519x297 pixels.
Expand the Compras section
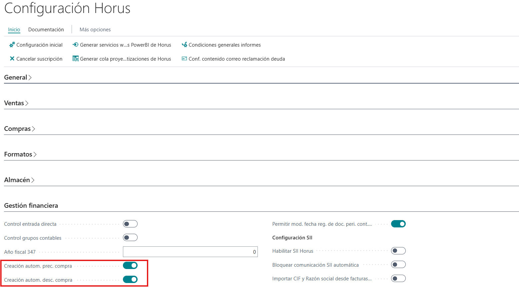coord(20,129)
